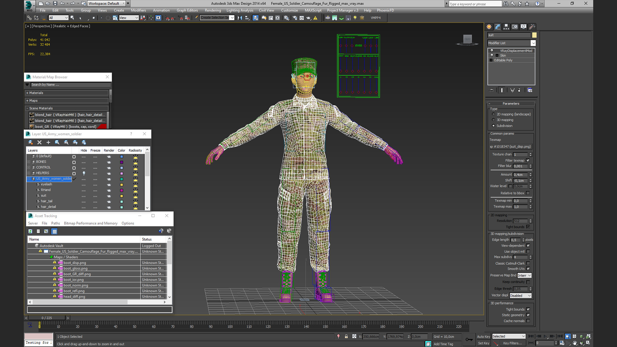Image resolution: width=617 pixels, height=347 pixels.
Task: Click the Auto Key button
Action: 483,336
